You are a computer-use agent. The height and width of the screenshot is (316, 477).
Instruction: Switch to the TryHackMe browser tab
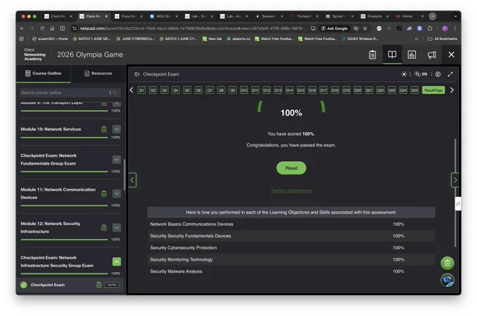click(304, 16)
